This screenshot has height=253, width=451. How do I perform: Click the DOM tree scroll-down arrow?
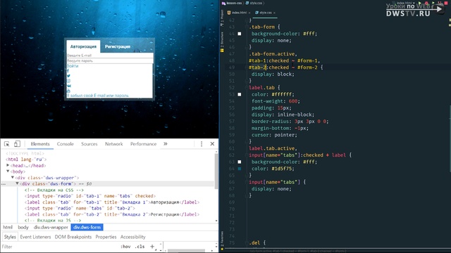[x=216, y=221]
